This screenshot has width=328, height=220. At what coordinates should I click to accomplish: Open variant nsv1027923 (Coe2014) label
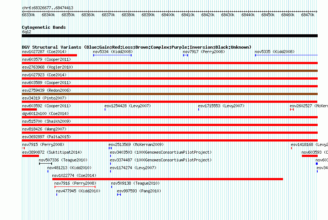click(x=44, y=75)
